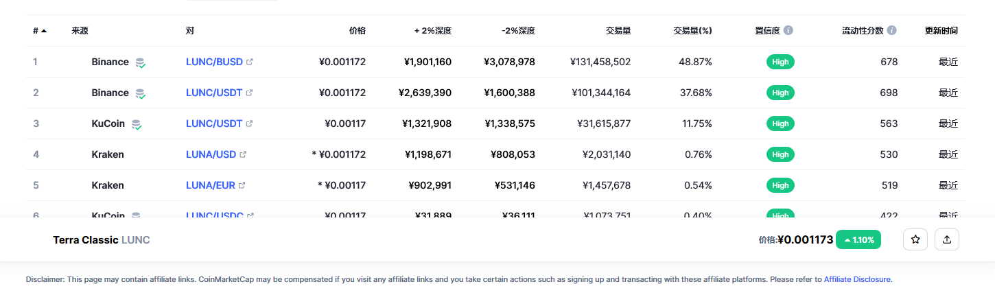Sort by 交易量 column header
Screen dimensions: 995x295
click(618, 31)
